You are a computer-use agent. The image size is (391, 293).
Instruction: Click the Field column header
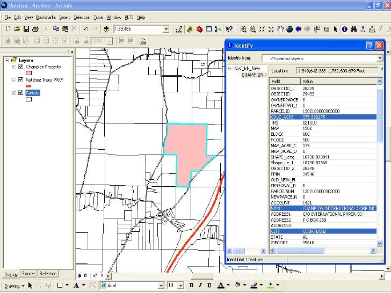pos(285,81)
